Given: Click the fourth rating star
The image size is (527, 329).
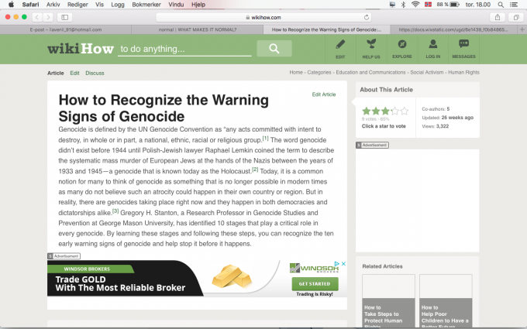Looking at the screenshot, I should [x=394, y=111].
